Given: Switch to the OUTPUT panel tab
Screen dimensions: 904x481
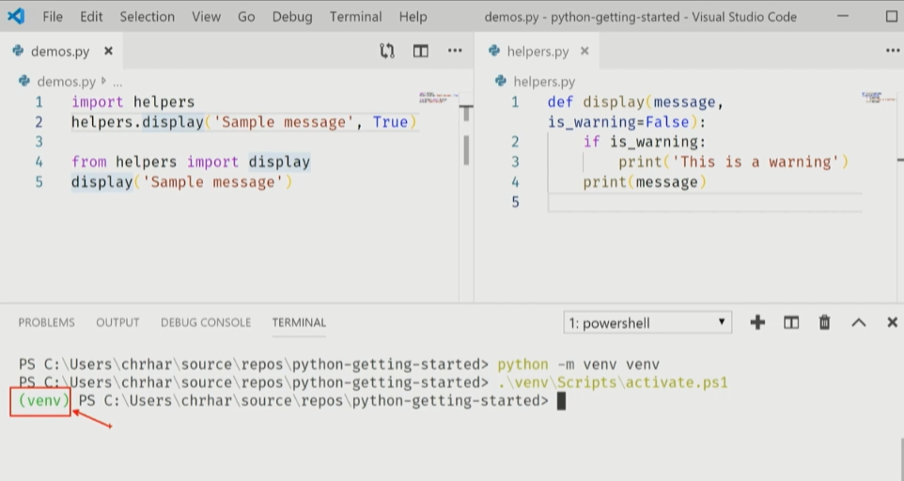Looking at the screenshot, I should pyautogui.click(x=117, y=322).
